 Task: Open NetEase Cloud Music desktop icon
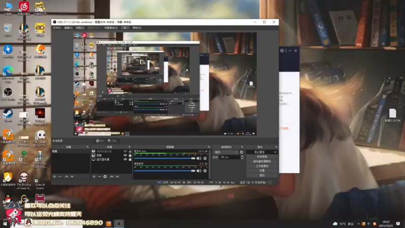(x=24, y=9)
